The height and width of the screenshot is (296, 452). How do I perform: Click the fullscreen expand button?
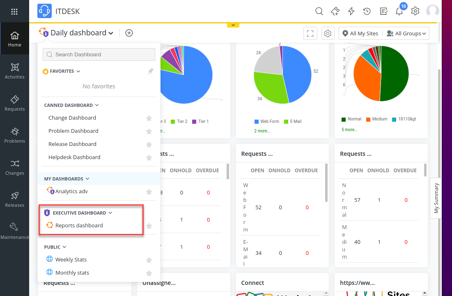point(310,33)
